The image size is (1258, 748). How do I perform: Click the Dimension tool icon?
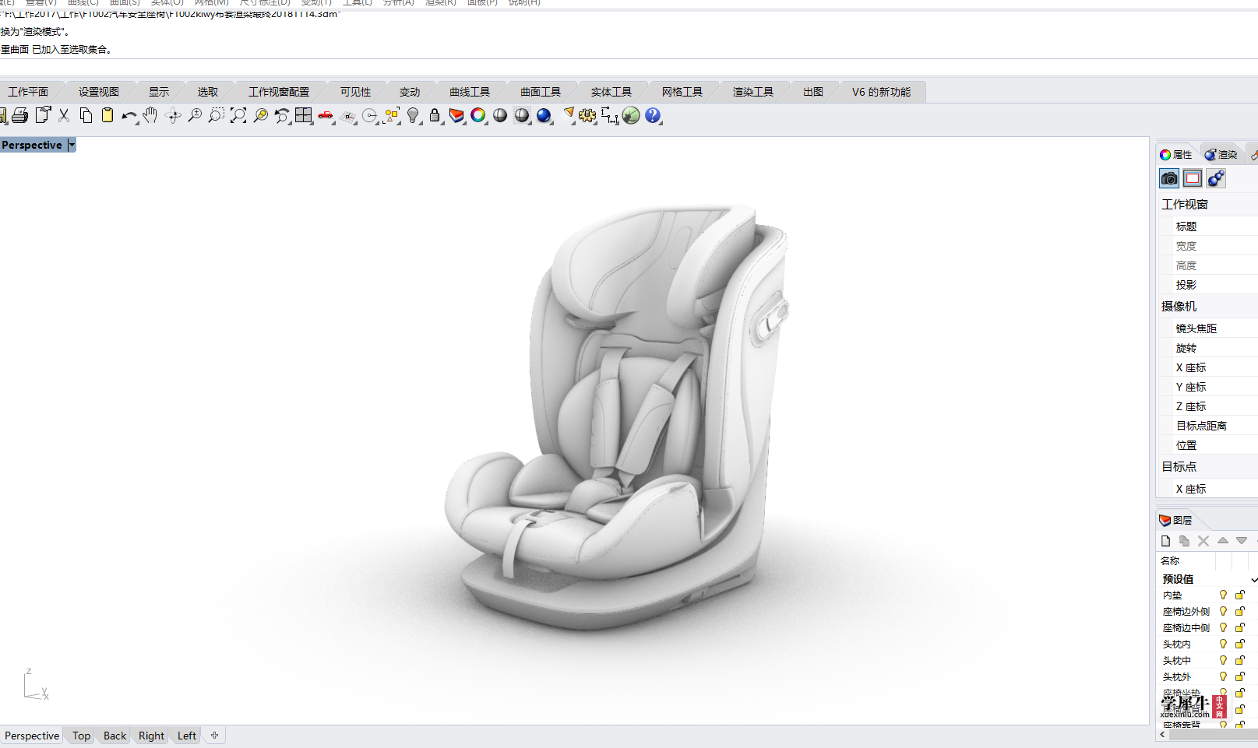(x=609, y=116)
